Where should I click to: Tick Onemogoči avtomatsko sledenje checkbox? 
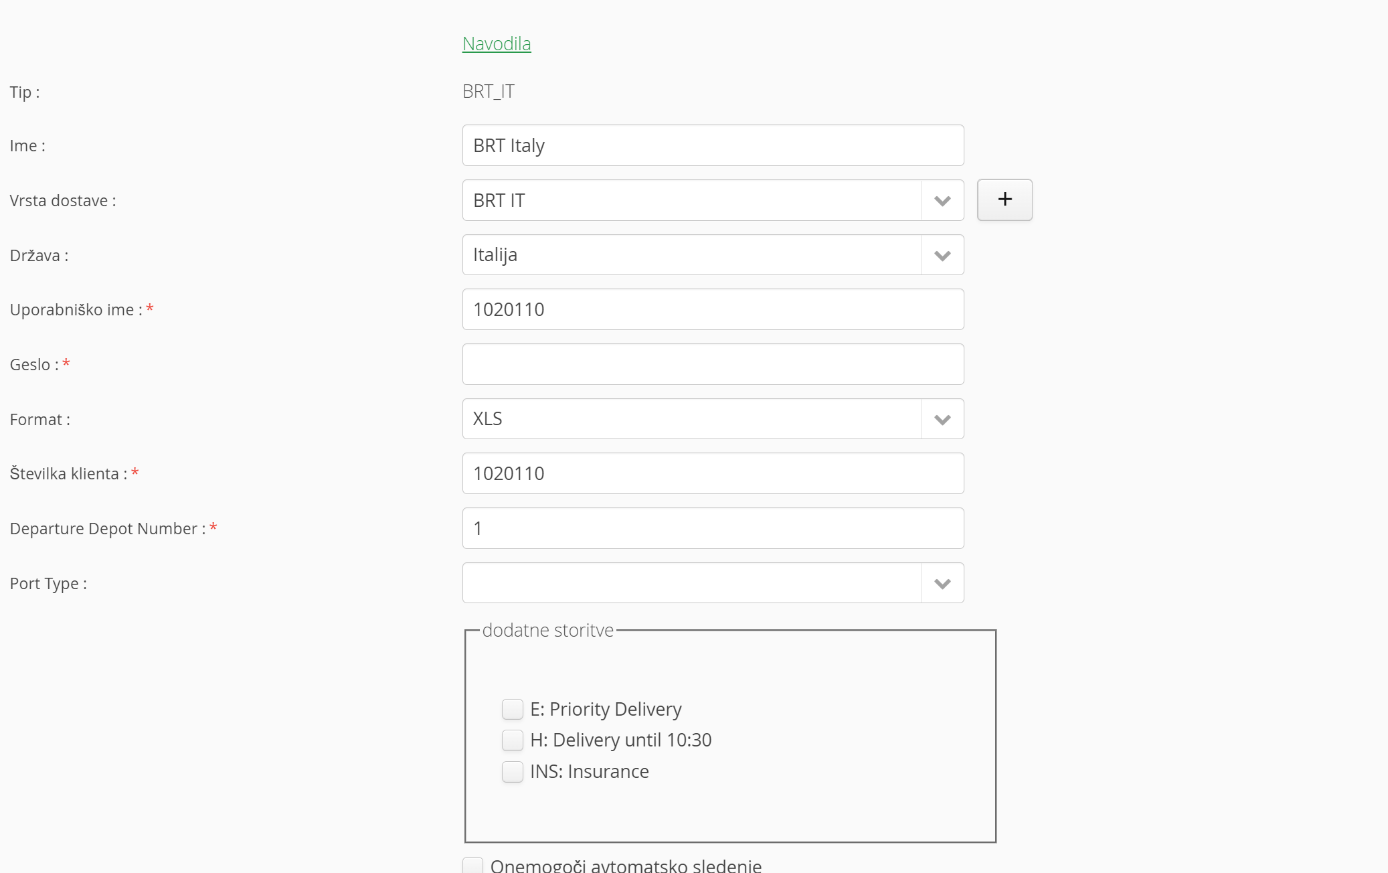(472, 865)
